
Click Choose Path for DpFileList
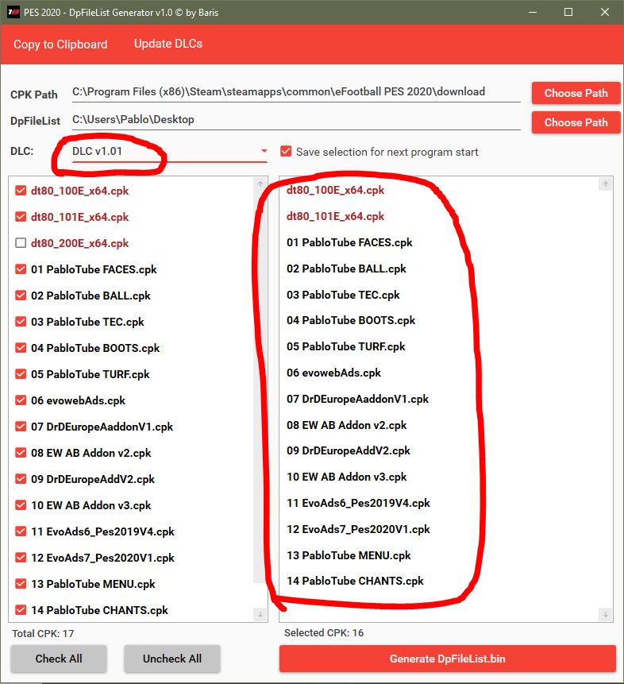coord(576,122)
